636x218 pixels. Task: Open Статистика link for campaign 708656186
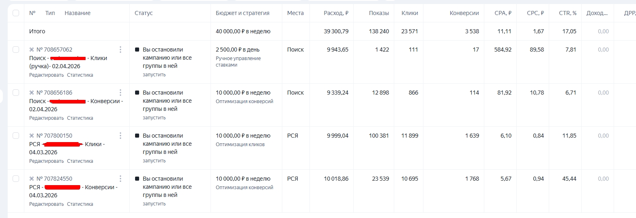(x=80, y=118)
